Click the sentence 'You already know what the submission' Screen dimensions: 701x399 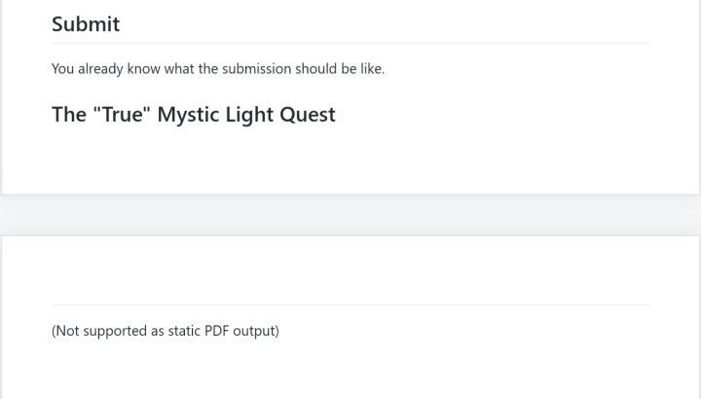[217, 69]
